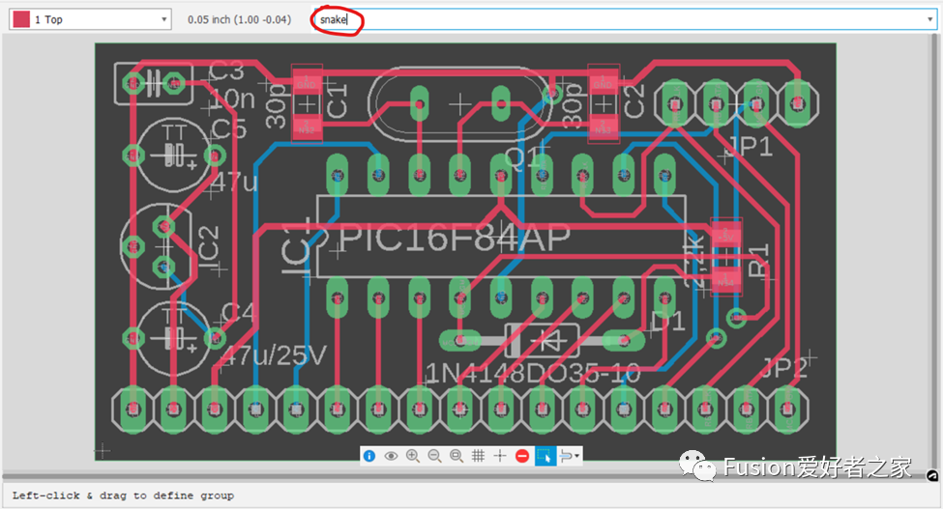This screenshot has width=943, height=509.
Task: Click the Zoom to Fit magnifier
Action: (x=457, y=456)
